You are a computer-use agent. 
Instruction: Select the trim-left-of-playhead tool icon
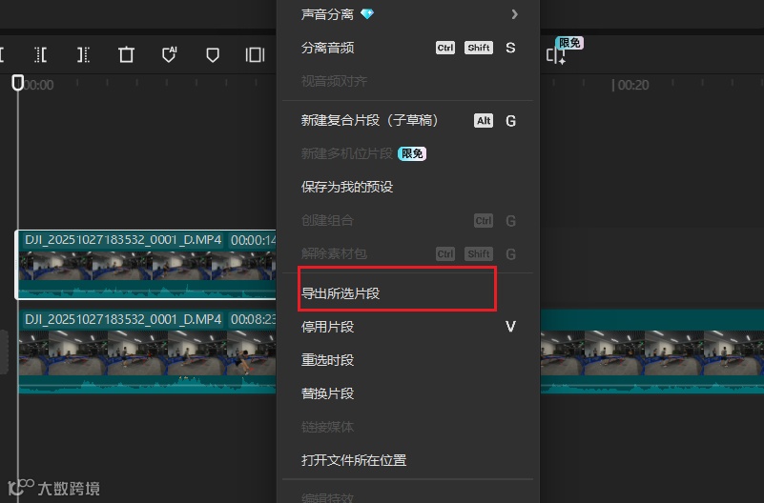[41, 54]
